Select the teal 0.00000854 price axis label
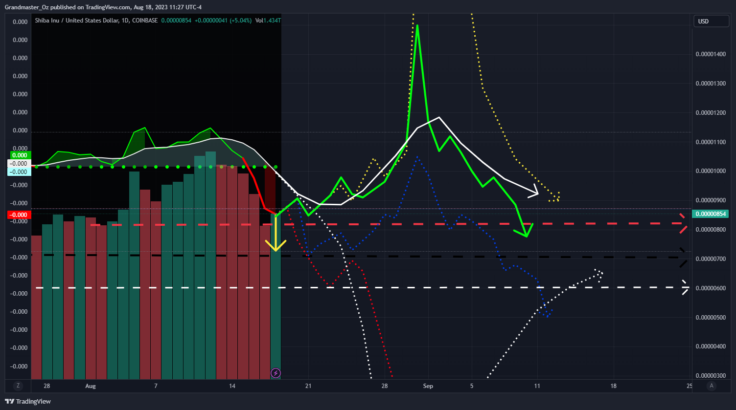Screen dimensions: 736x410 [711, 214]
